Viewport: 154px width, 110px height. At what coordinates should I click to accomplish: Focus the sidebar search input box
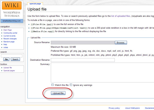coord(12,56)
